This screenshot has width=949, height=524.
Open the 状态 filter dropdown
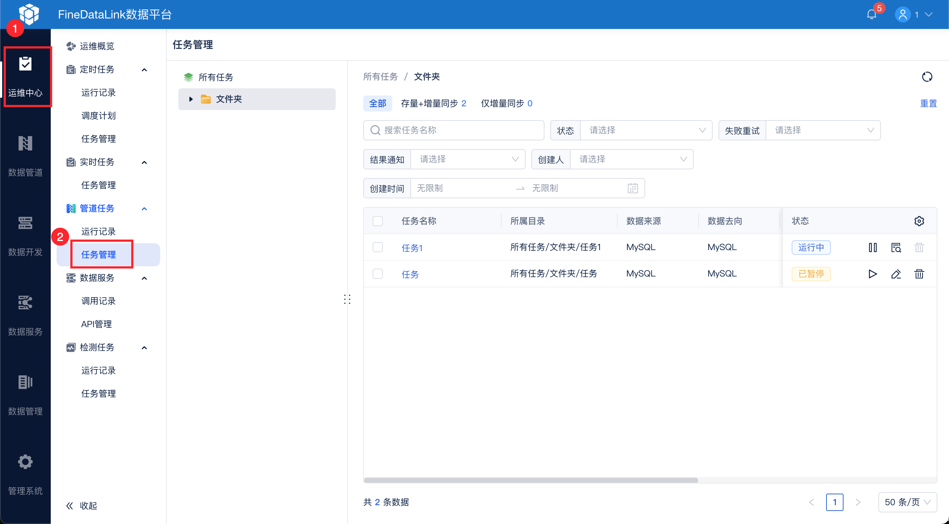(x=646, y=130)
